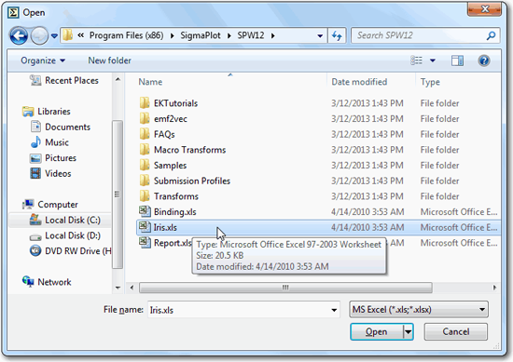This screenshot has height=362, width=513.
Task: Select Local Disk (D:) in navigation pane
Action: tap(64, 235)
